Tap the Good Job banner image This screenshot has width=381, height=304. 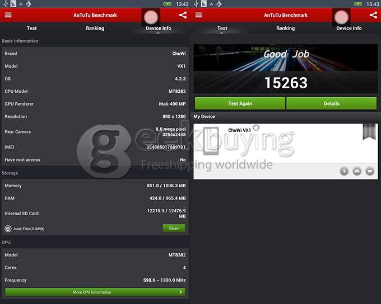286,58
